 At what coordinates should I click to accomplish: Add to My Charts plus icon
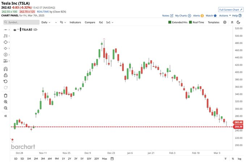click(x=189, y=16)
